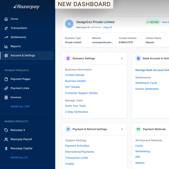Open Payment Pages in the sidebar
The image size is (169, 169).
pos(20,79)
